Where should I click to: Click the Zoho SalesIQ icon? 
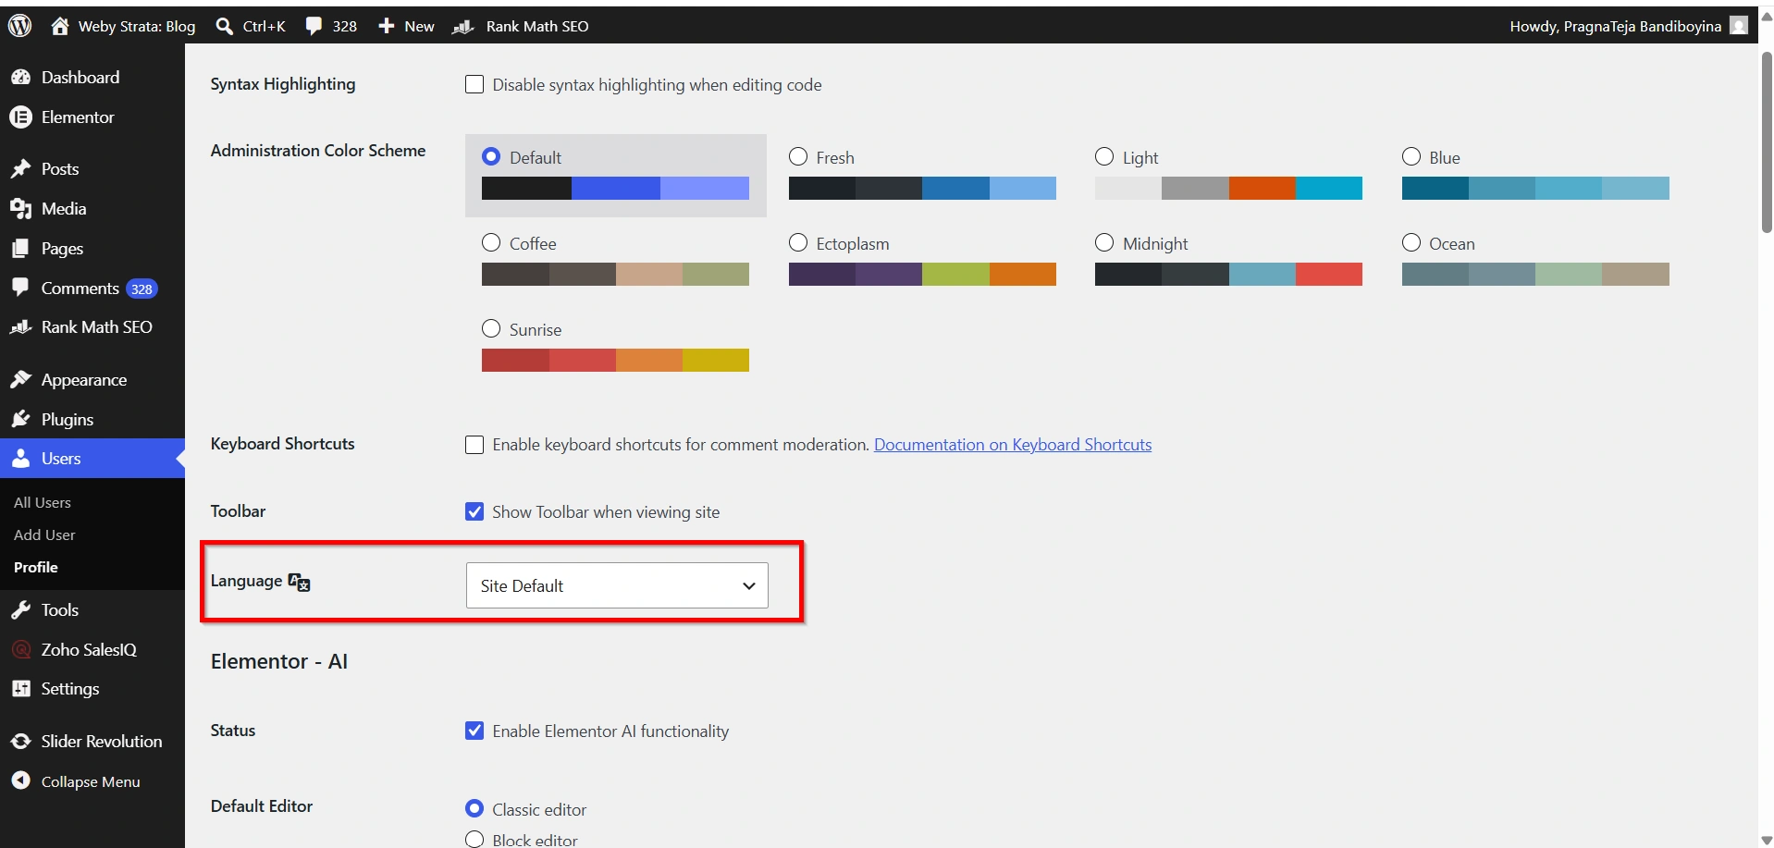click(21, 650)
